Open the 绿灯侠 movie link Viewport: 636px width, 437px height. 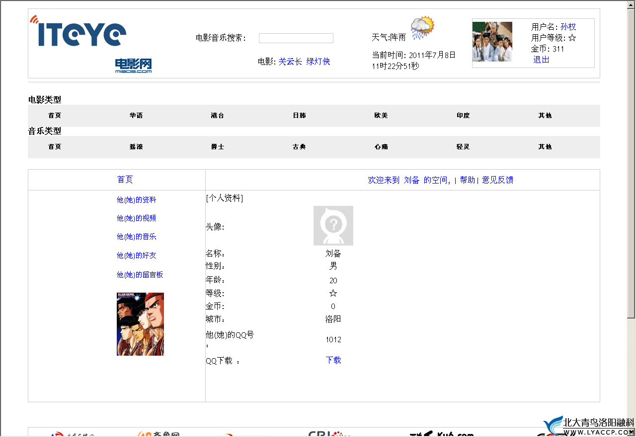click(x=318, y=62)
